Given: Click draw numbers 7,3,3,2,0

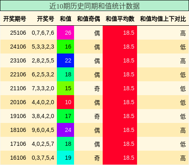Looking at the screenshot, I should 43,88.
